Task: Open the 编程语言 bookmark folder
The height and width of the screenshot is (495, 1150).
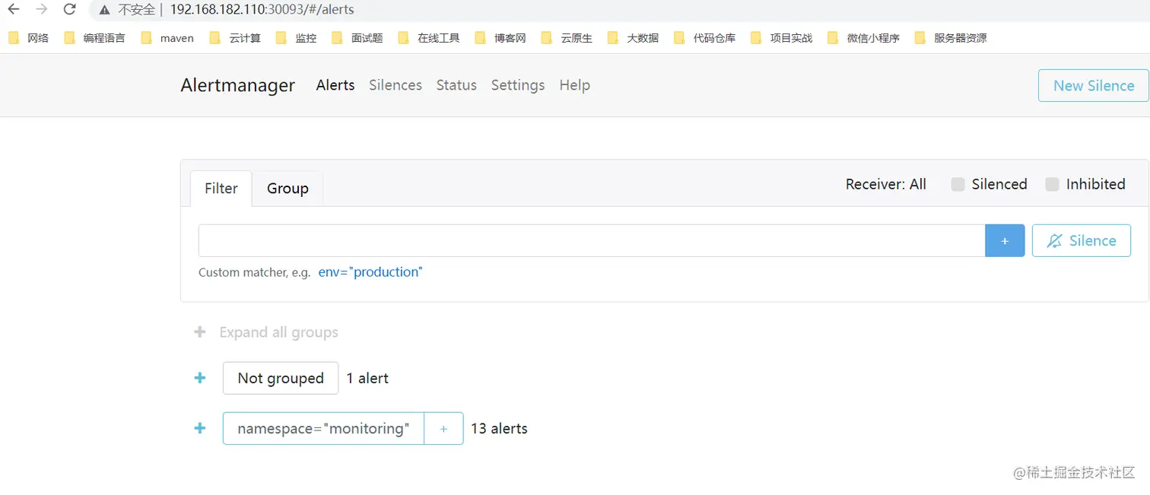Action: tap(94, 38)
